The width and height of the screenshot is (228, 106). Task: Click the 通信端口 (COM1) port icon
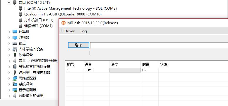pyautogui.click(x=20, y=26)
